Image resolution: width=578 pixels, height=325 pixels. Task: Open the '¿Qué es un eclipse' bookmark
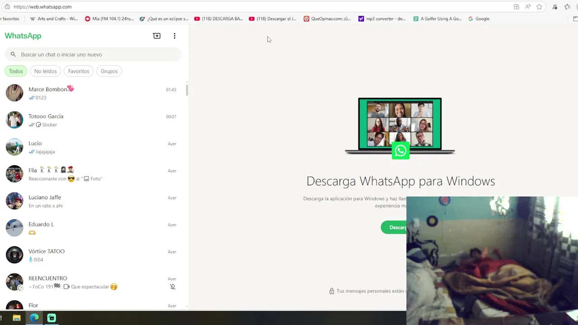click(x=164, y=19)
